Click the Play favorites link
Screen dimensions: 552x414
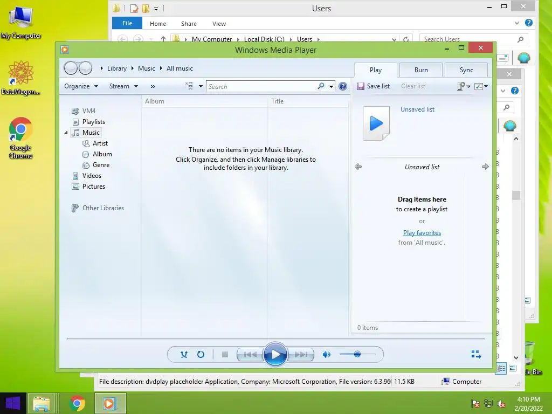tap(422, 233)
